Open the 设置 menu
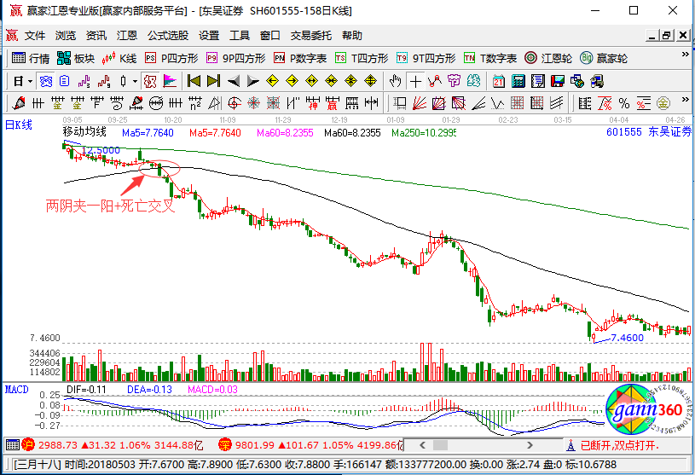The height and width of the screenshot is (475, 695). pos(209,36)
